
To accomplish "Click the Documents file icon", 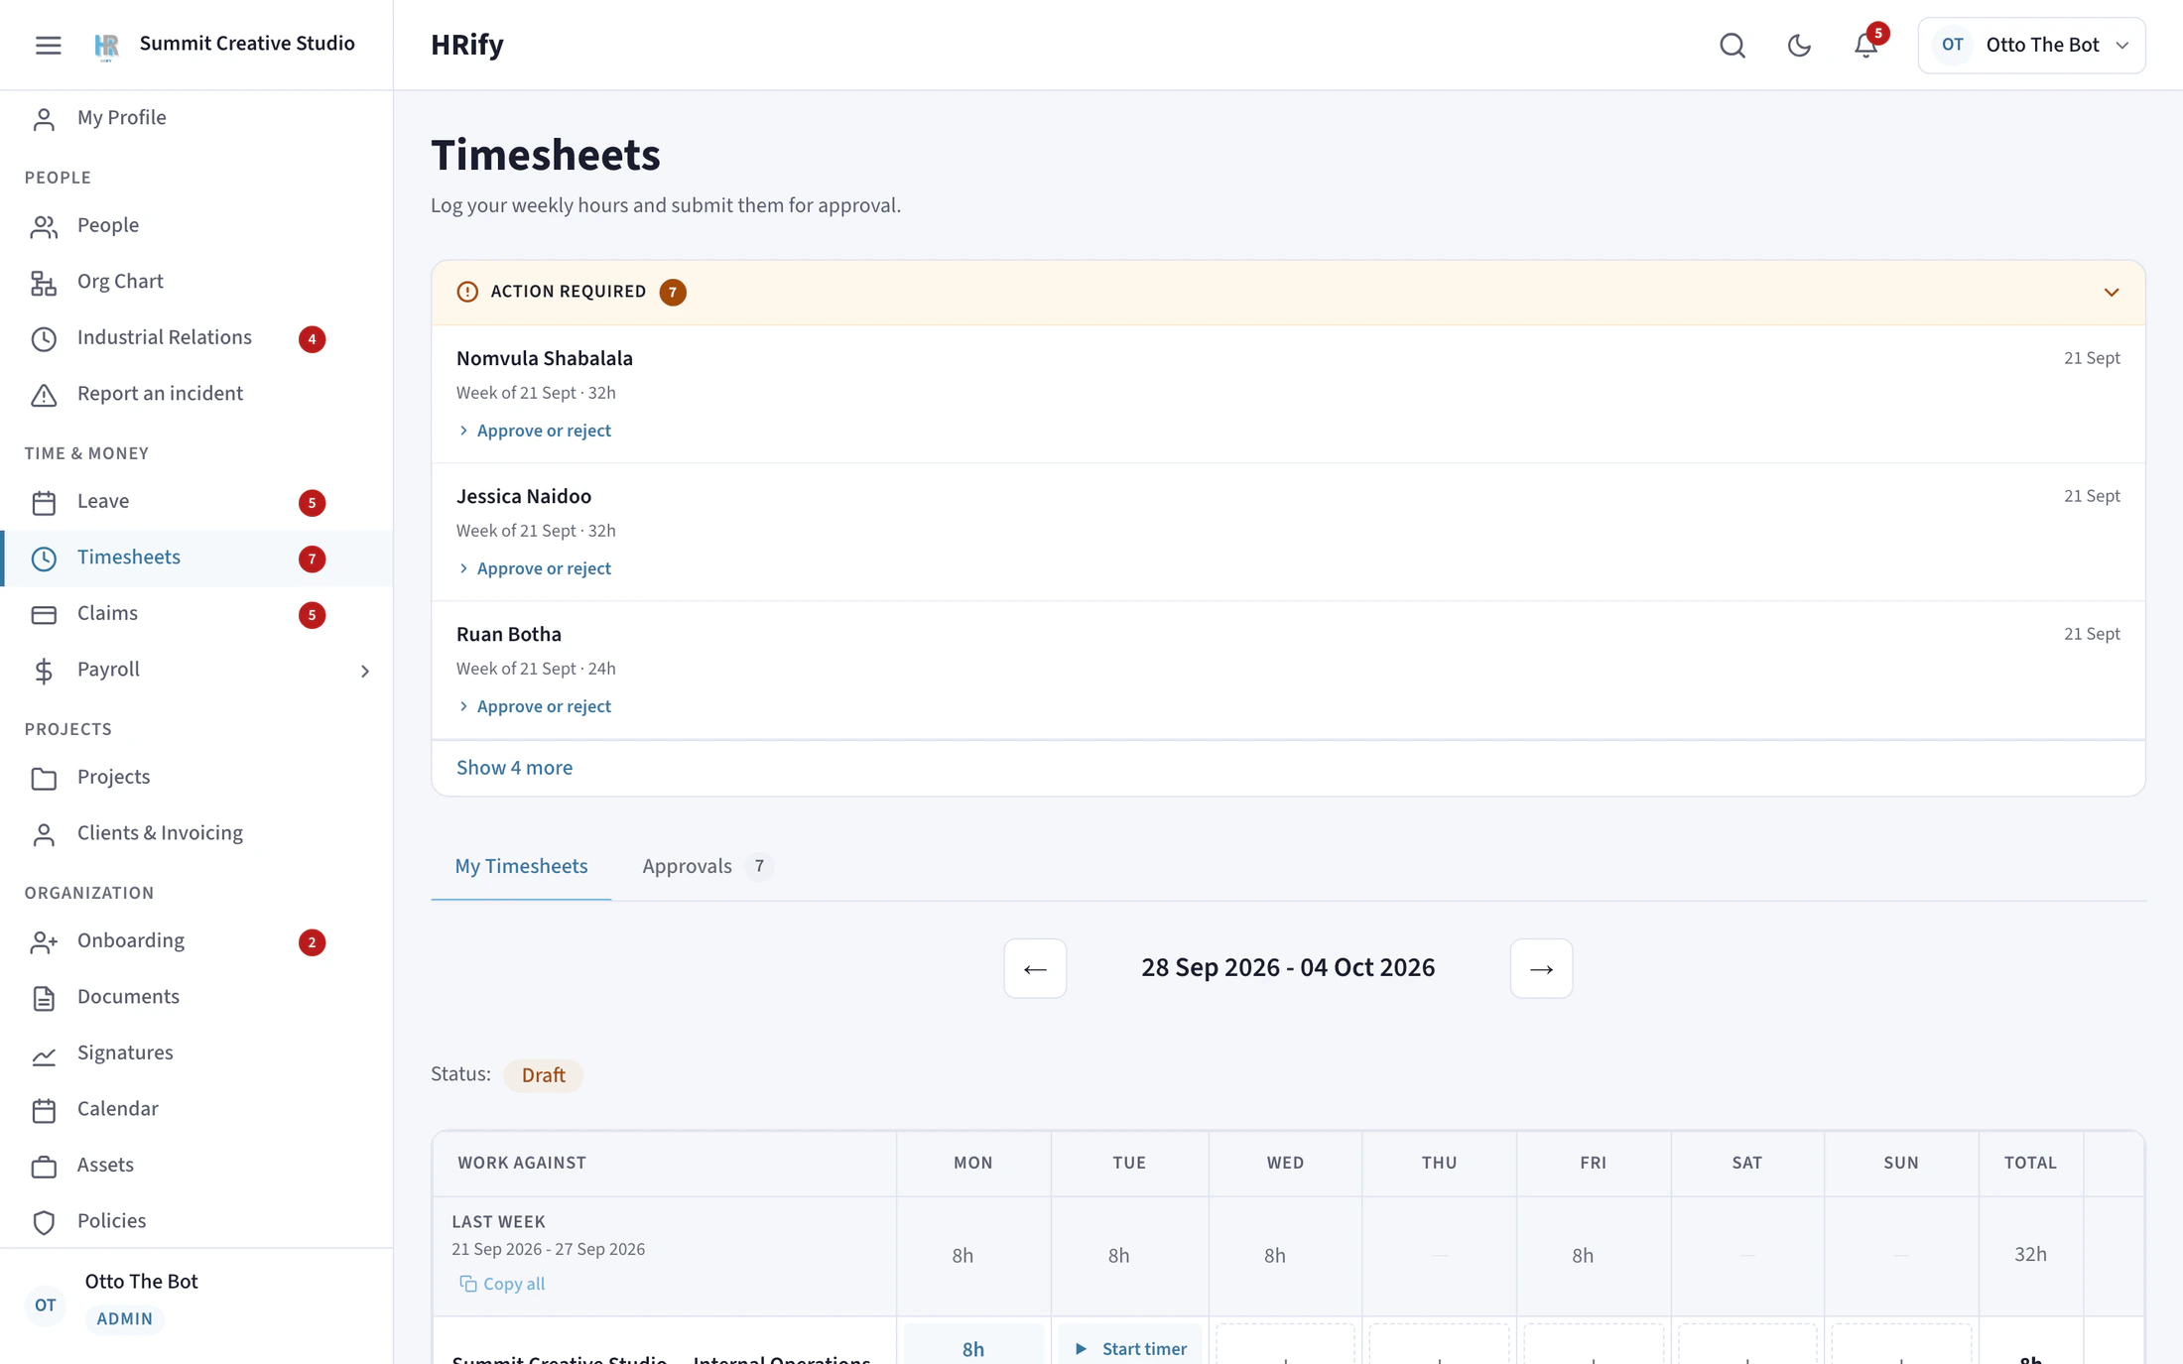I will [44, 999].
